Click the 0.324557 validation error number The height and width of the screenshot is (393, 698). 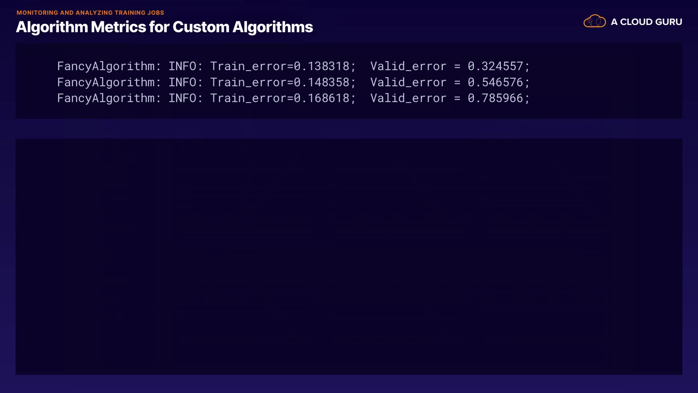tap(495, 66)
